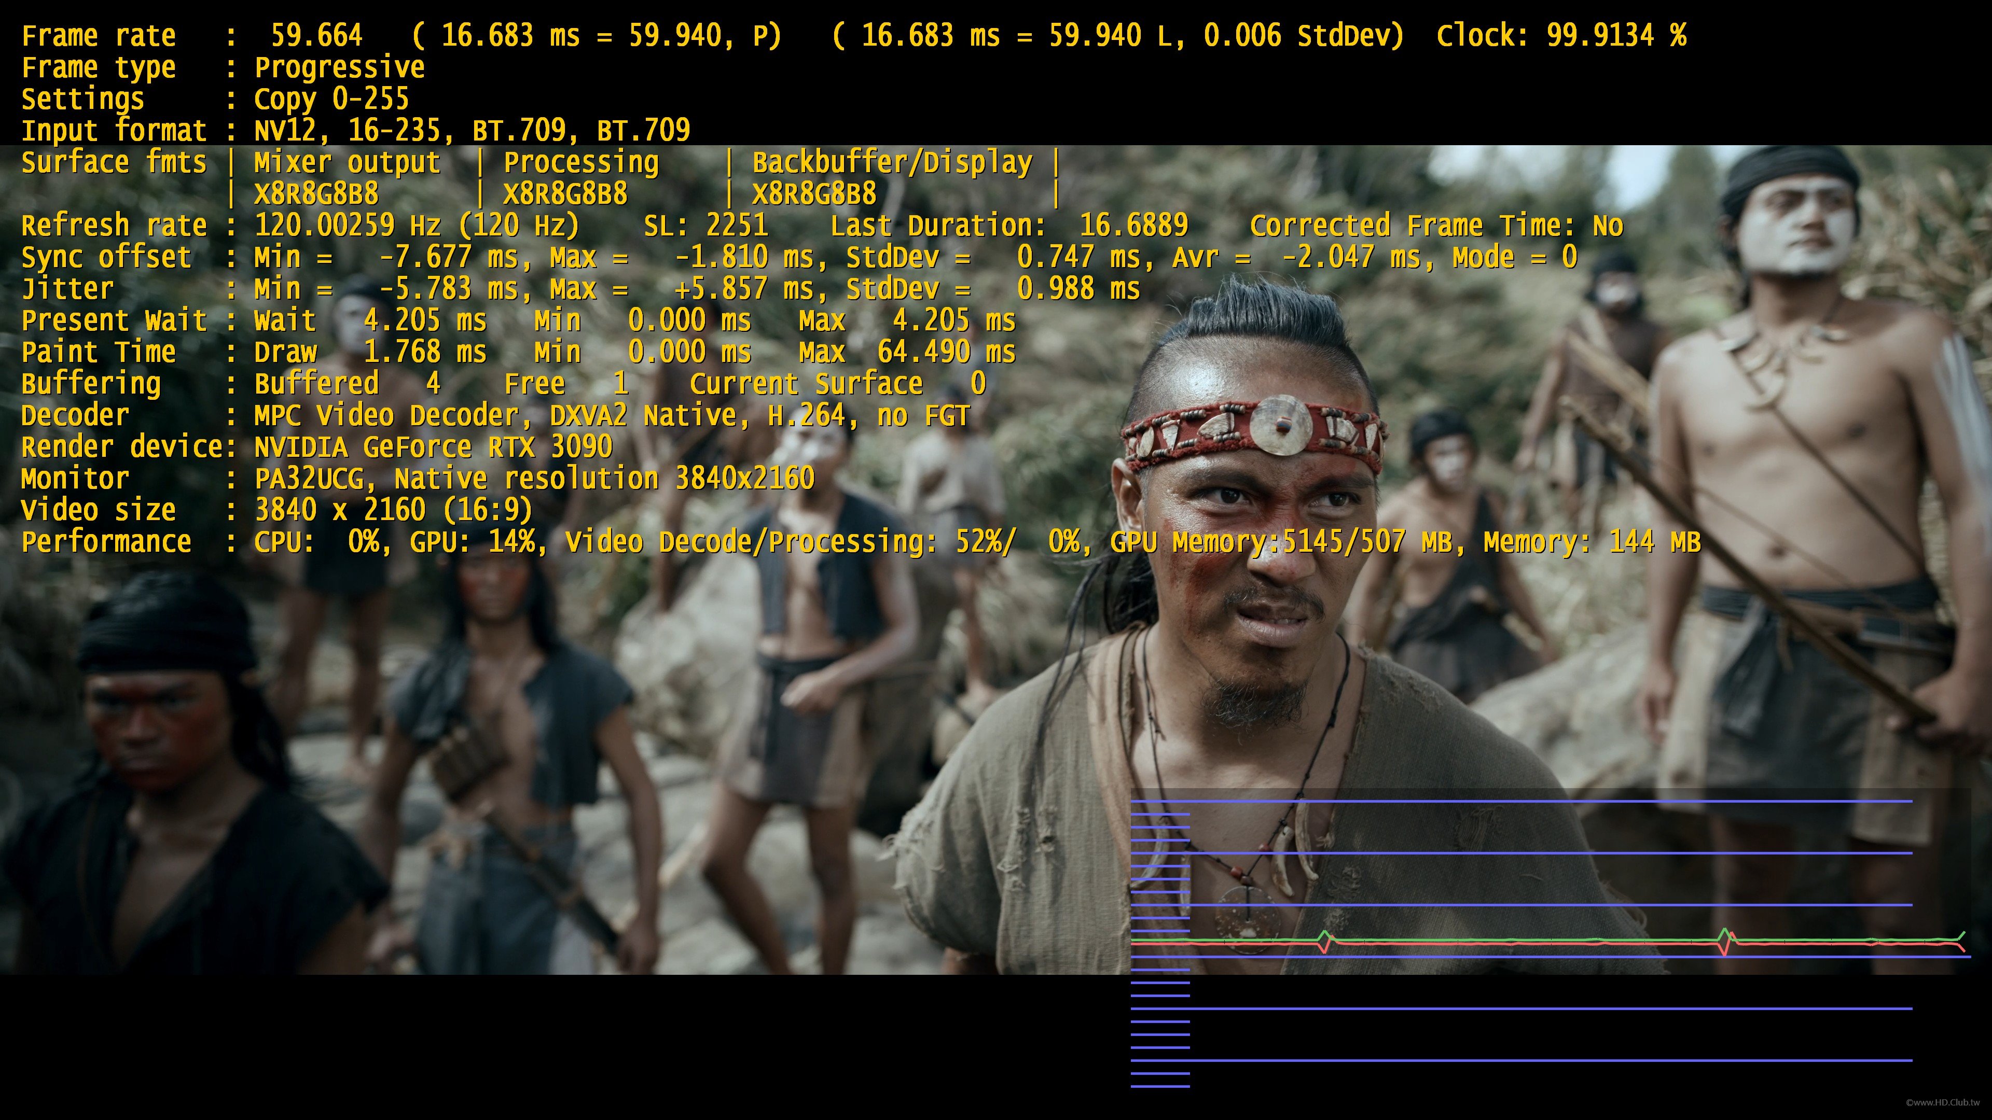Screen dimensions: 1992x1120
Task: Click Sync offset Mode = 0 text
Action: click(x=1514, y=257)
